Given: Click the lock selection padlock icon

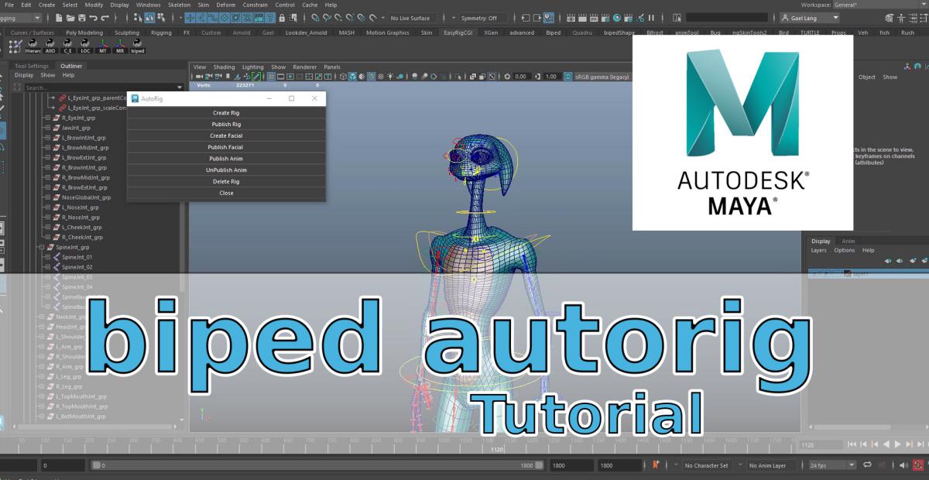Looking at the screenshot, I should [282, 18].
